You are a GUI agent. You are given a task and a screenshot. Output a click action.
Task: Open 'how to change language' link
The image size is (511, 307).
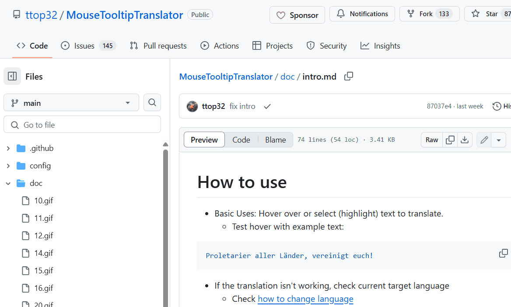coord(305,299)
